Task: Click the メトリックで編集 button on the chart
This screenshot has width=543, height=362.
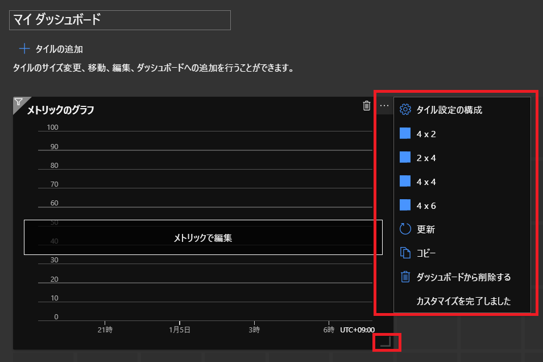Action: (x=203, y=238)
